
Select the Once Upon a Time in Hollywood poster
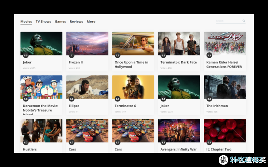(x=133, y=44)
